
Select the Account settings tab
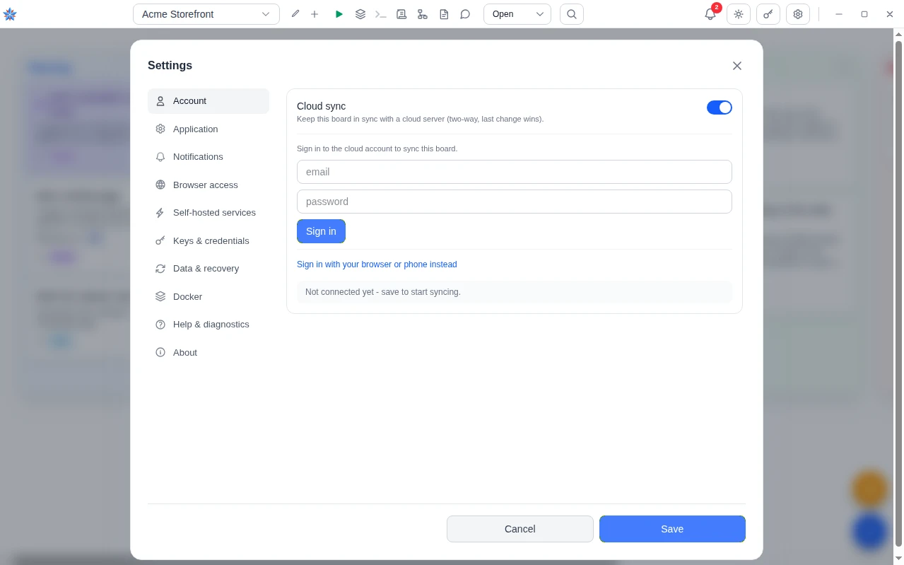(209, 101)
